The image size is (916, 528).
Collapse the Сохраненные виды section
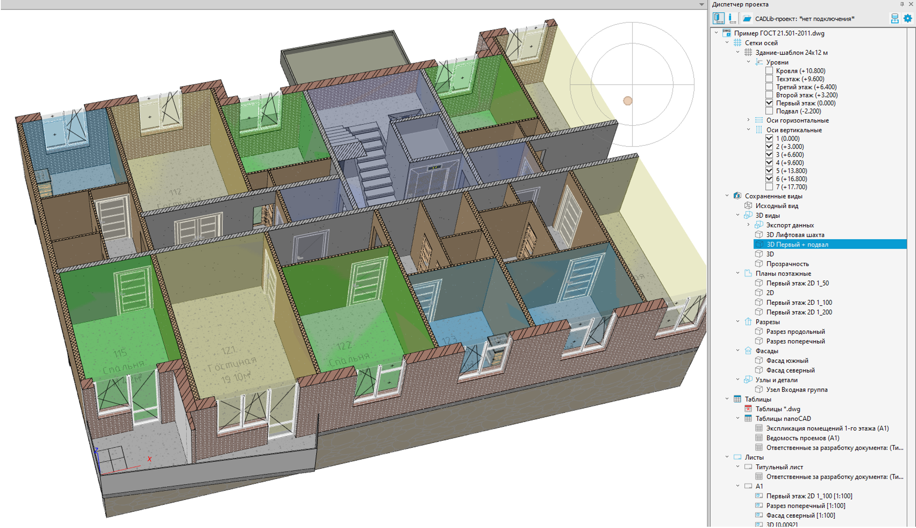(727, 196)
